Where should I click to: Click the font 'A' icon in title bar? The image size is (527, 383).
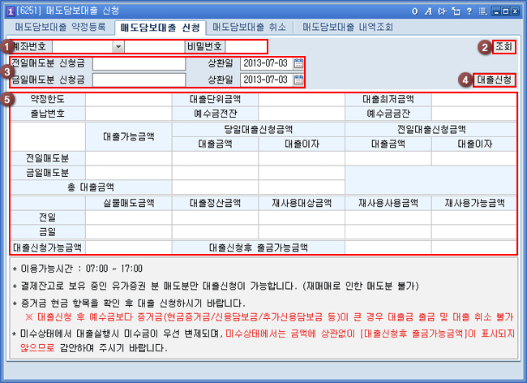click(427, 11)
